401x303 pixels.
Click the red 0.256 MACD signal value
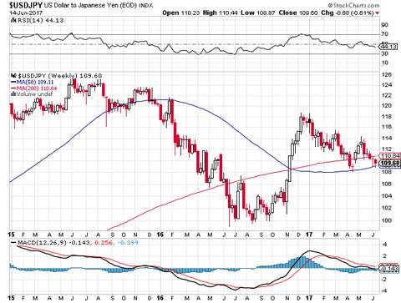tap(104, 243)
